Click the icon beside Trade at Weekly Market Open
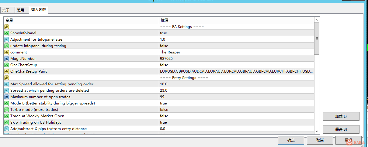This screenshot has width=368, height=147. click(7, 116)
